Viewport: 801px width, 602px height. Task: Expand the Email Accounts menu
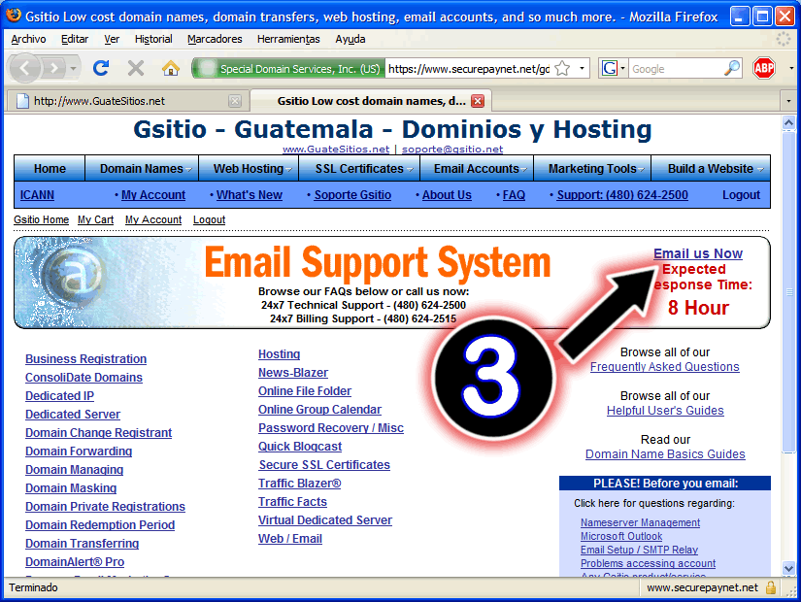(x=477, y=169)
